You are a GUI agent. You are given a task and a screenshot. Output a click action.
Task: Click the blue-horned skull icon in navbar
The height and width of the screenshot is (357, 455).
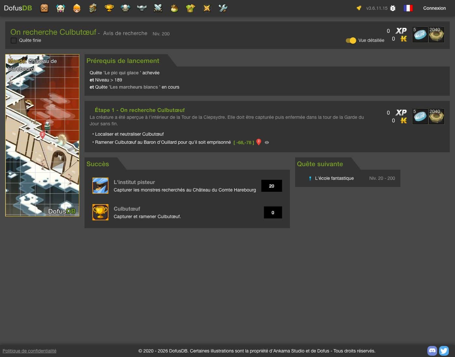pos(125,8)
